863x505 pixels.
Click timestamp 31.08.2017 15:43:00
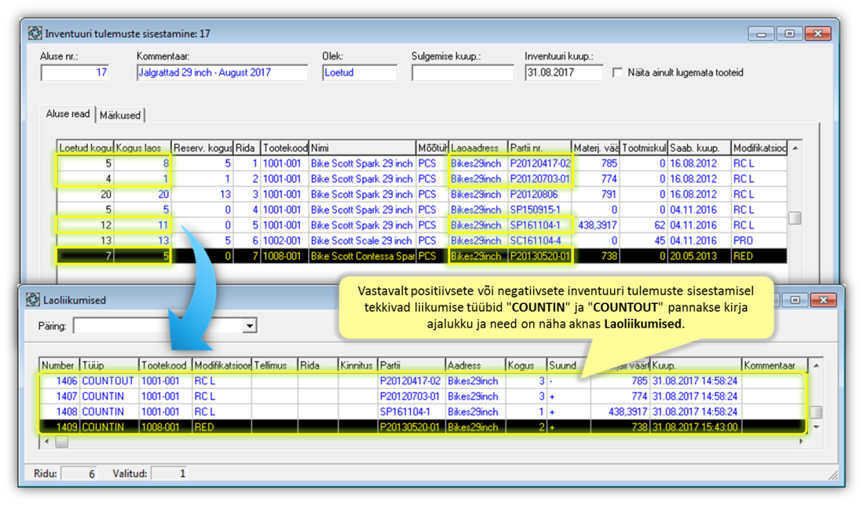[x=695, y=426]
